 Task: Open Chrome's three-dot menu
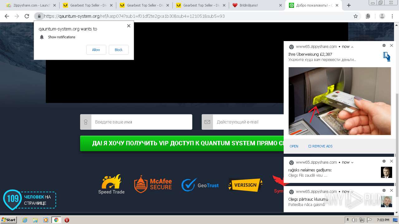click(392, 16)
